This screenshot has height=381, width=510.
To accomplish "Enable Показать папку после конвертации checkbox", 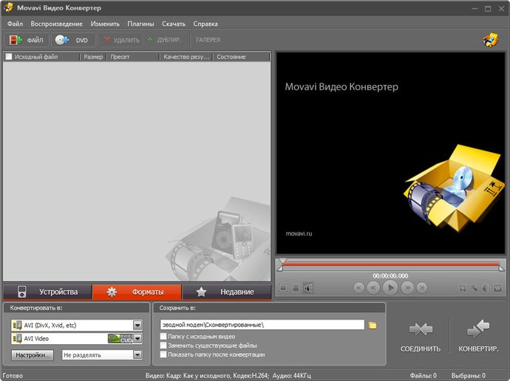I will point(163,354).
